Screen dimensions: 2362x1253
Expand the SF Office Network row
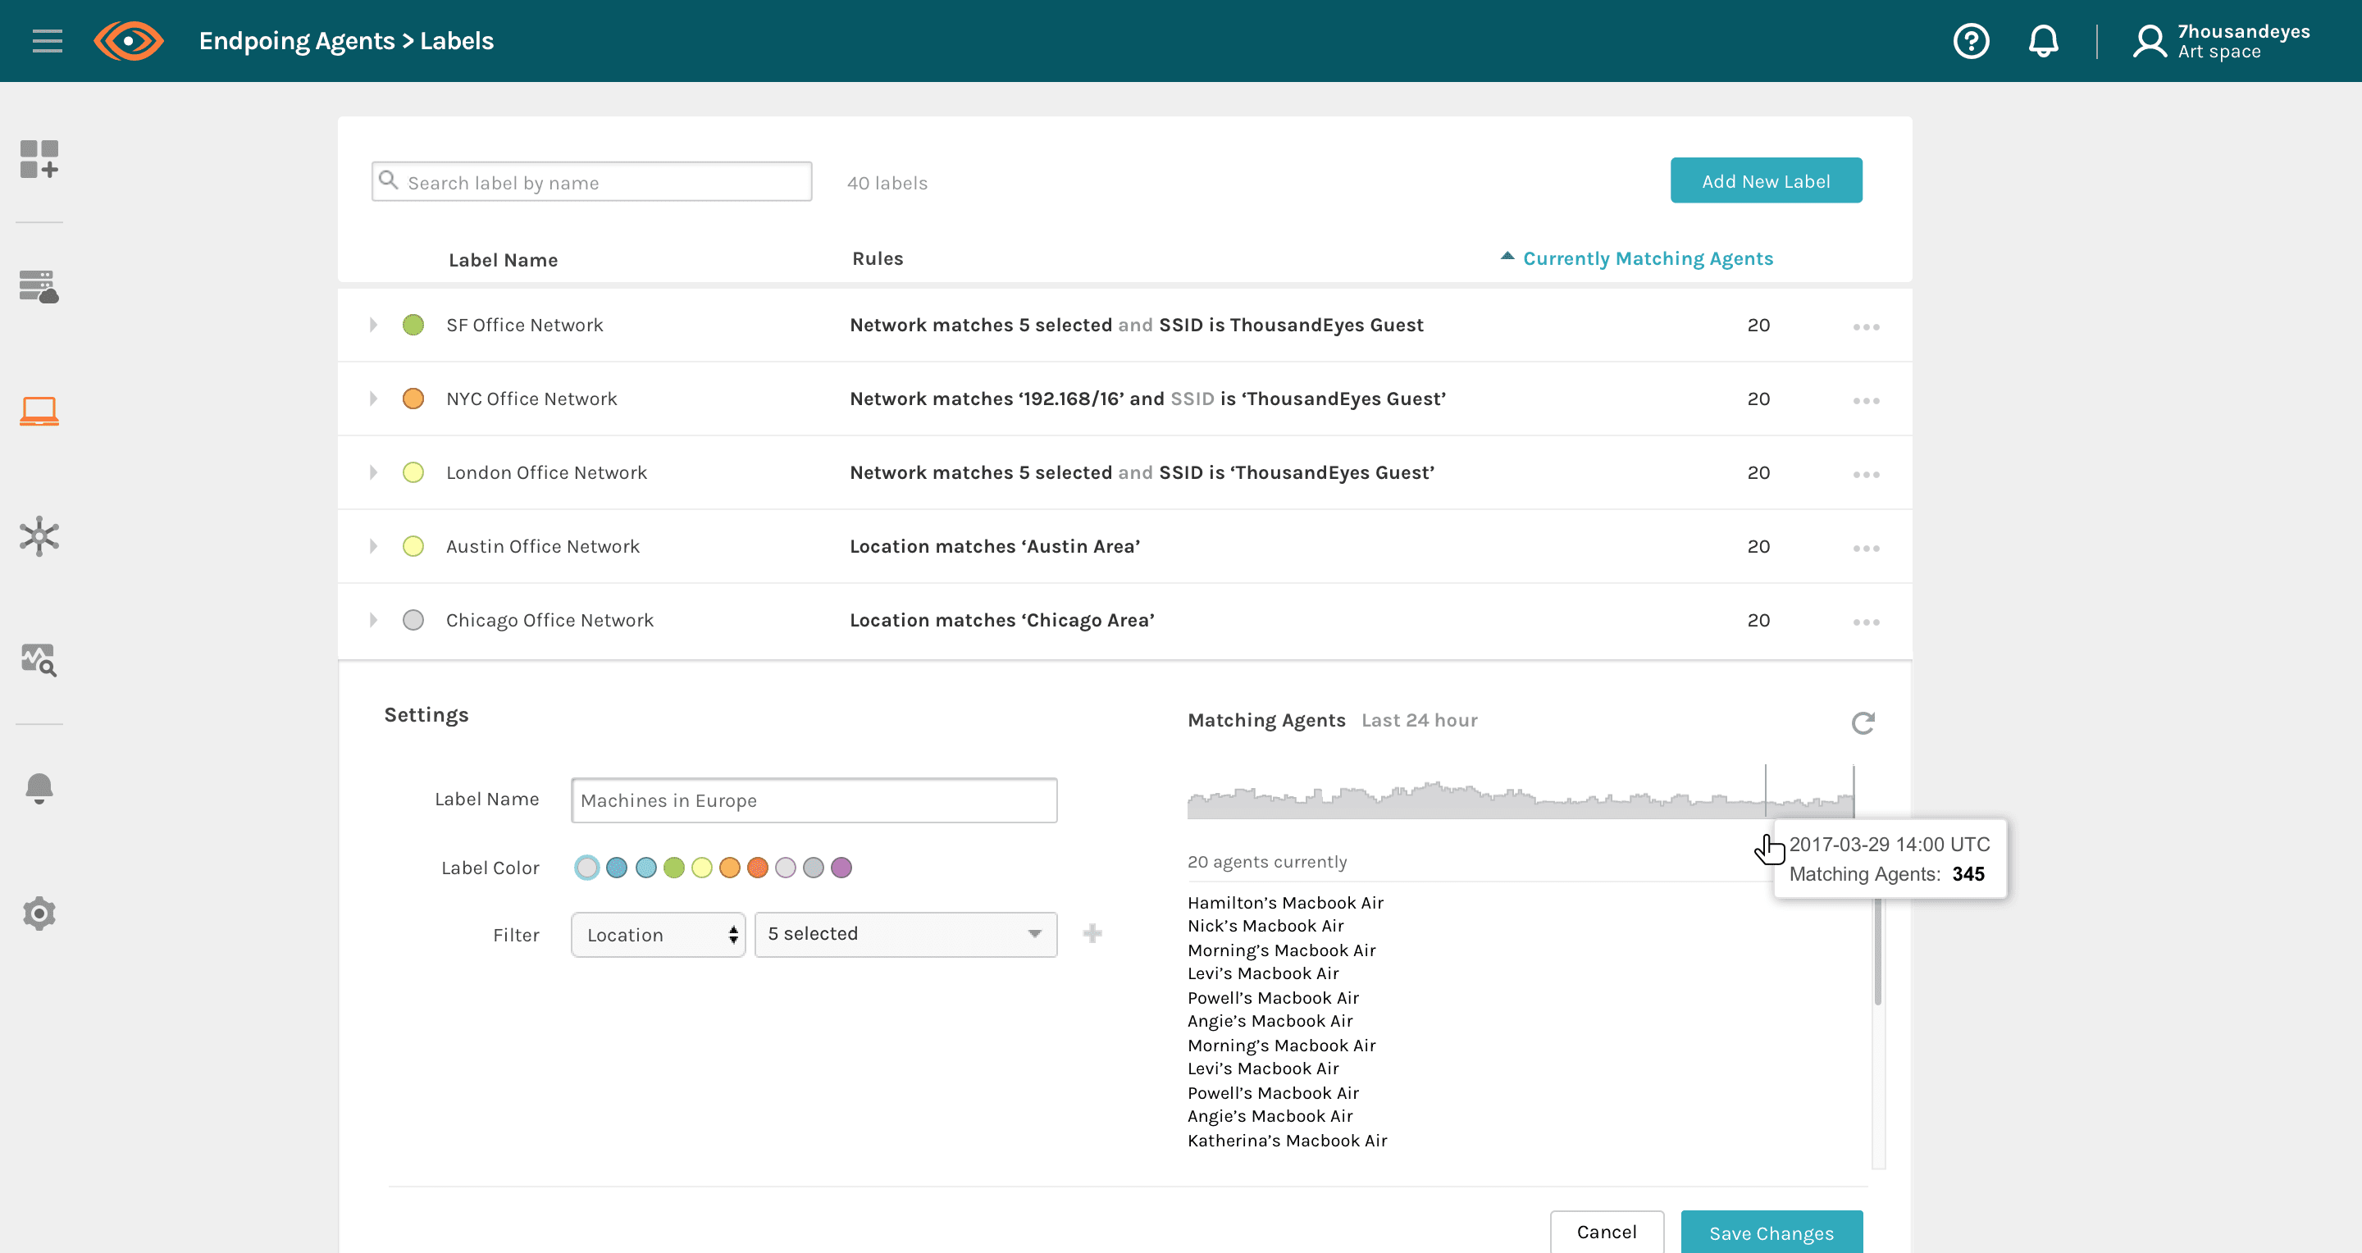[373, 326]
